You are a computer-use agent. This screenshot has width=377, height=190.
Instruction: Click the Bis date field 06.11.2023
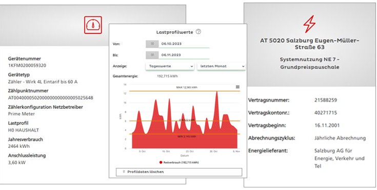[x=184, y=55]
